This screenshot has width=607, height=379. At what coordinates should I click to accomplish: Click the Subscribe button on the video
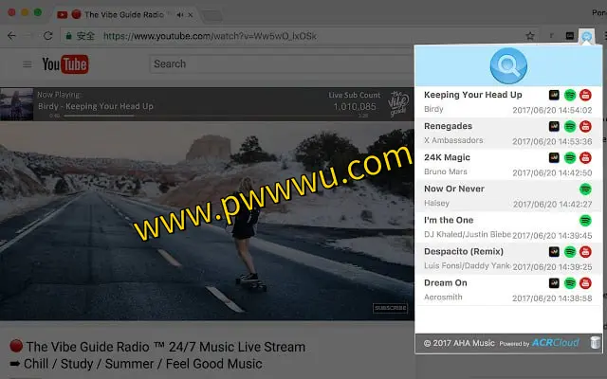click(x=390, y=308)
